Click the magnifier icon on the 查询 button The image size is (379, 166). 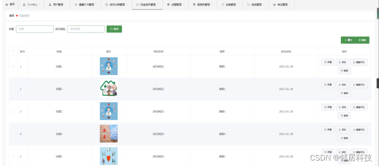[111, 29]
